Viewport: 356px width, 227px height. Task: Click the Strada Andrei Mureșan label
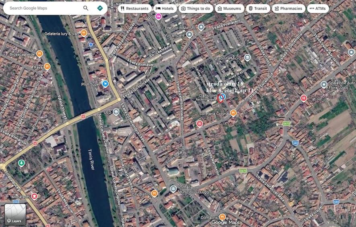point(10,96)
